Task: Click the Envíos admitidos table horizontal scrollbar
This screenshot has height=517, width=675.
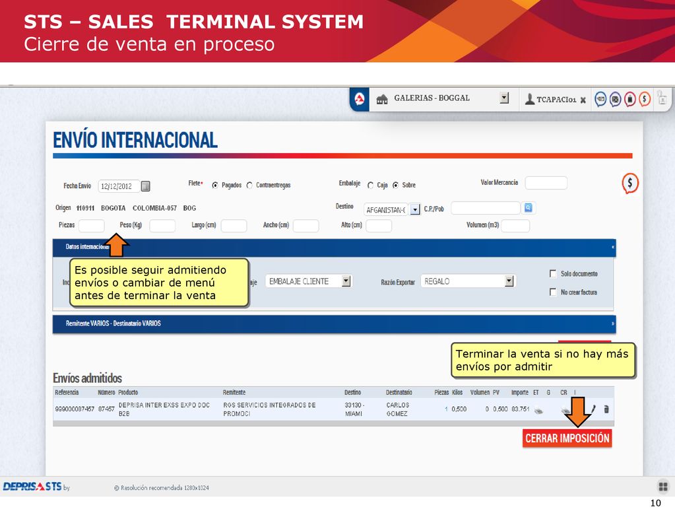Action: pos(333,423)
